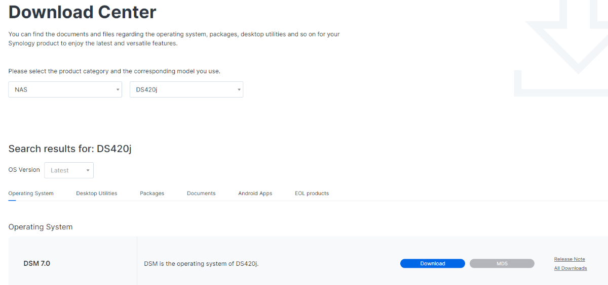Image resolution: width=608 pixels, height=285 pixels.
Task: Open the DS420j model dropdown
Action: point(186,89)
